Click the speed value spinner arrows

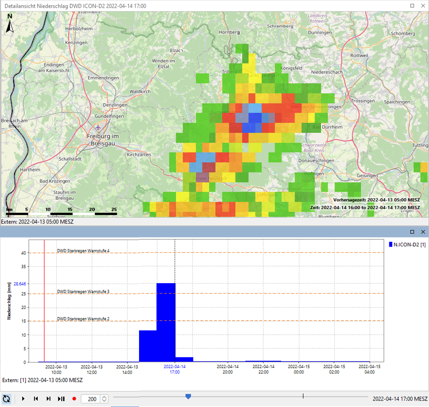(x=104, y=399)
